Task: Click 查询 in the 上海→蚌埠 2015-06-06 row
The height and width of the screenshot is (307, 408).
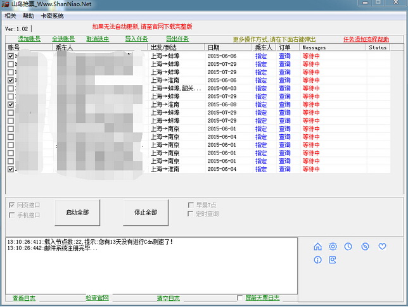Action: click(284, 56)
